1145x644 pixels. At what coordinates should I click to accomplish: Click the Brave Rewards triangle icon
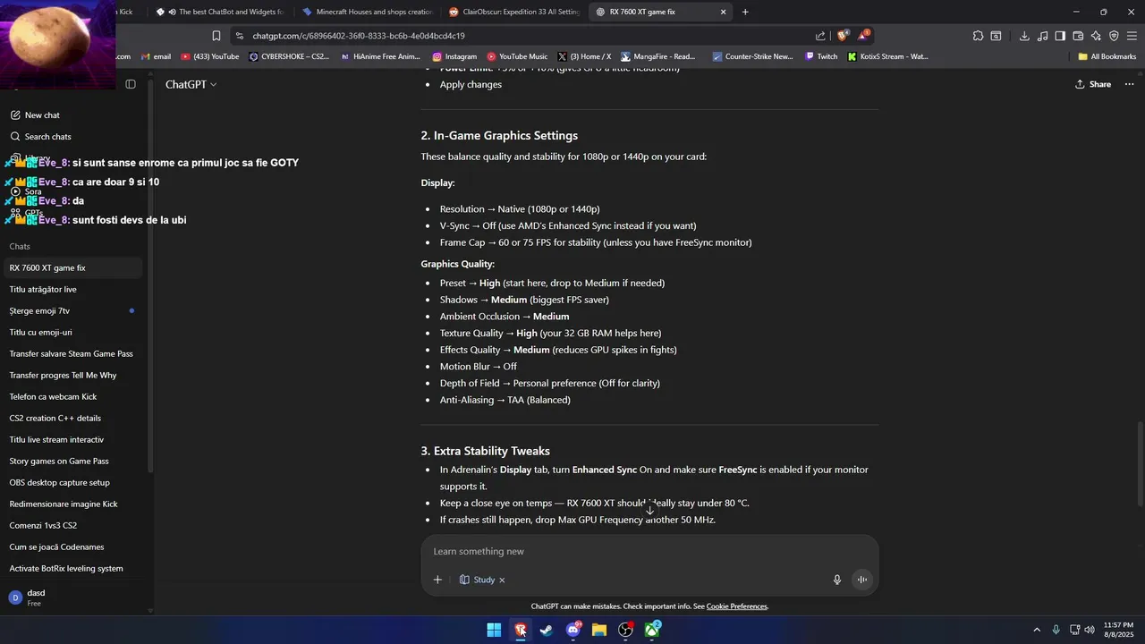863,36
